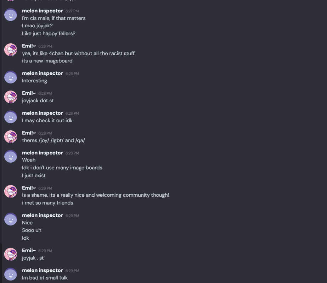This screenshot has height=283, width=327.
Task: Click melon inspector's avatar beside "Woah"
Action: [11, 157]
